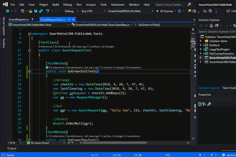Screen dimensions: 236x157
Task: Open the IIS Express dropdown arrow
Action: point(175,11)
